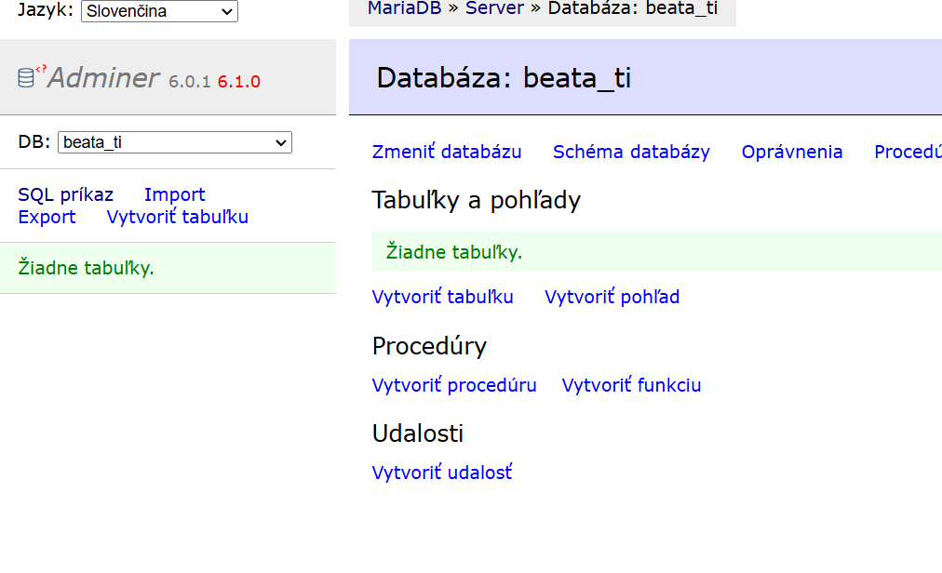Click Vytvoriť procedúru link
Screen dimensions: 942x573
(x=453, y=385)
